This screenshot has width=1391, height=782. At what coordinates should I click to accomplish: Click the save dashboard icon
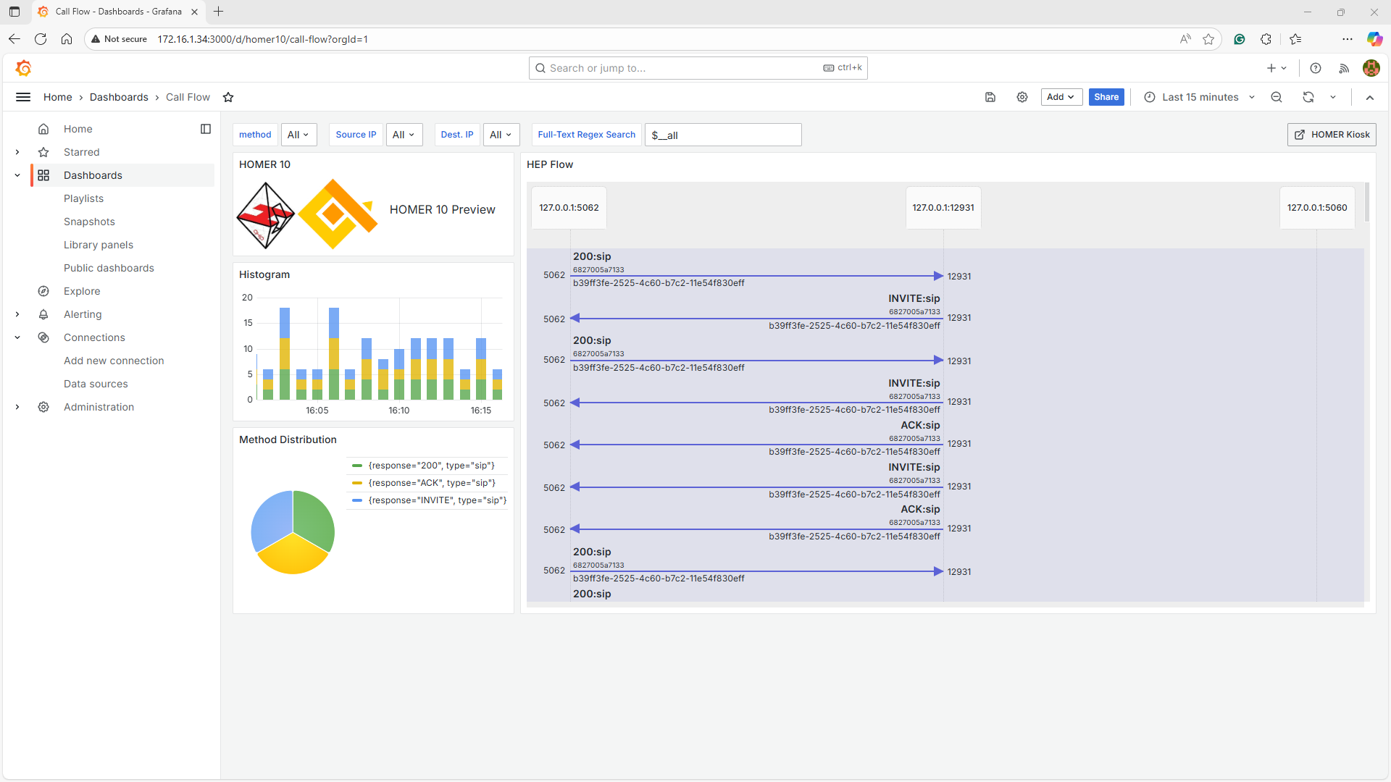(x=990, y=97)
